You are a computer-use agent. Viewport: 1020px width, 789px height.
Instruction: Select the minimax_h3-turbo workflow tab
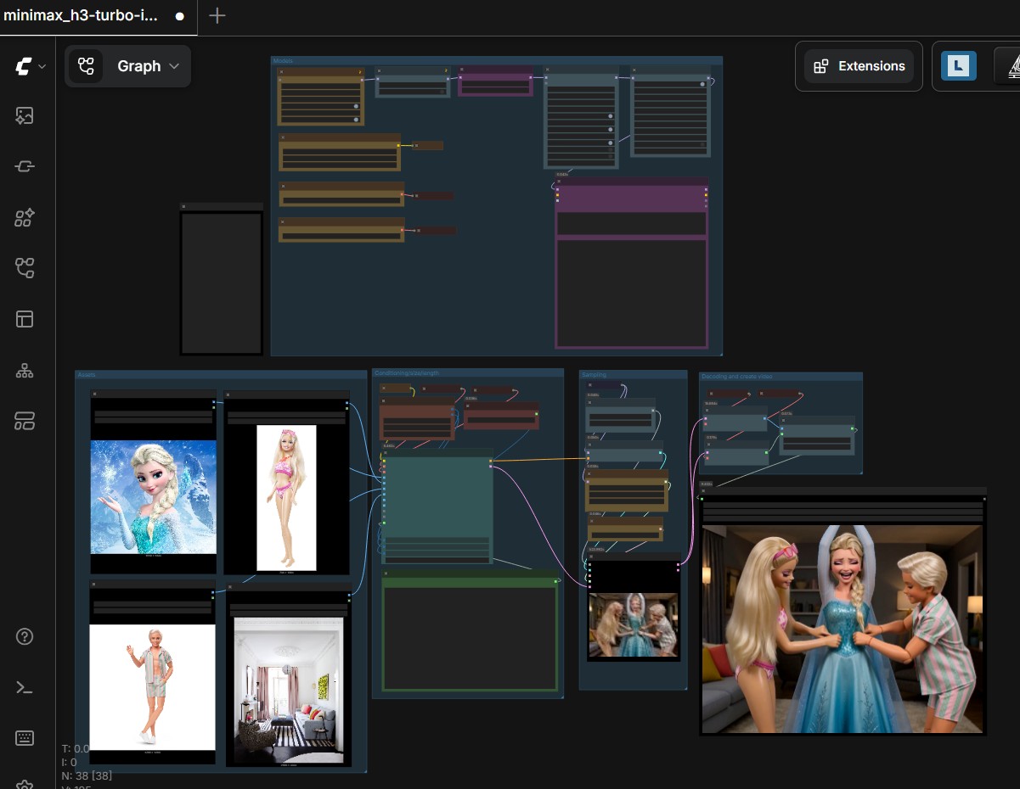99,16
